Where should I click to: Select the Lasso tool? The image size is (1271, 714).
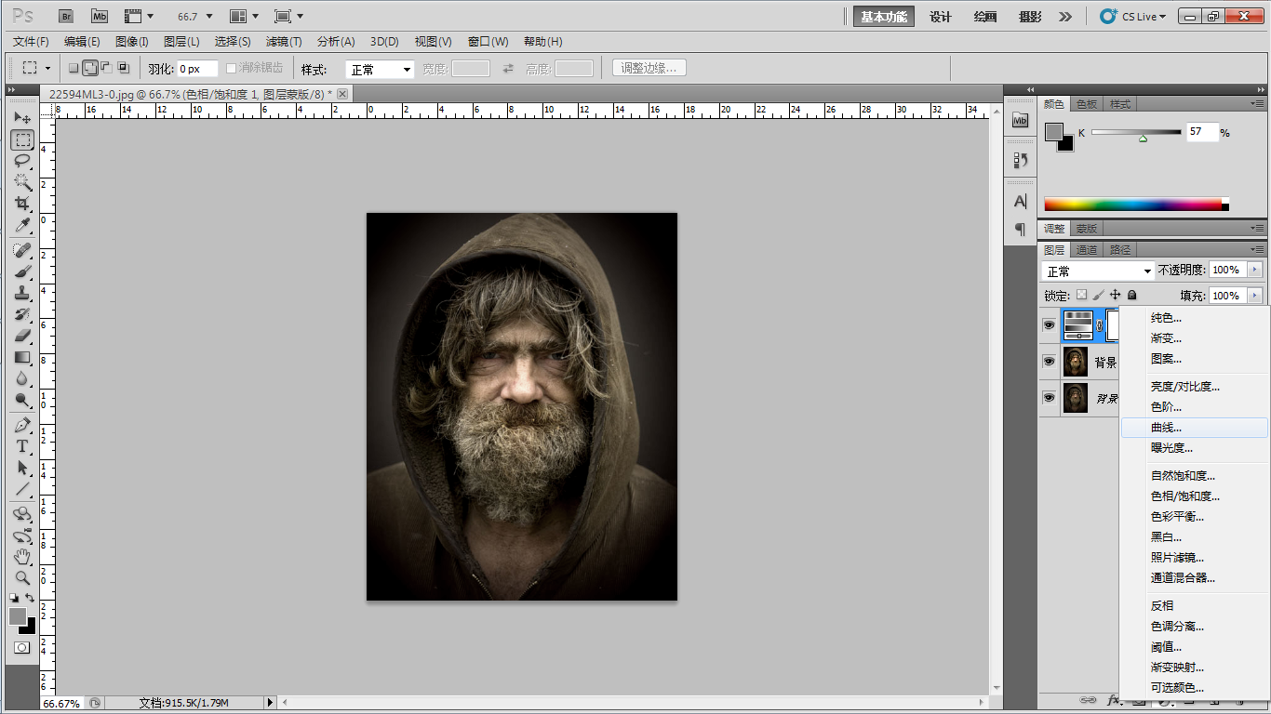pyautogui.click(x=22, y=161)
